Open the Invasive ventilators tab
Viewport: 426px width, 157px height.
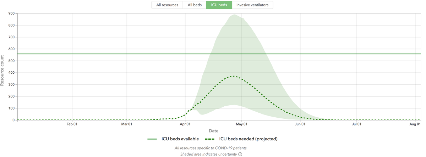point(252,5)
